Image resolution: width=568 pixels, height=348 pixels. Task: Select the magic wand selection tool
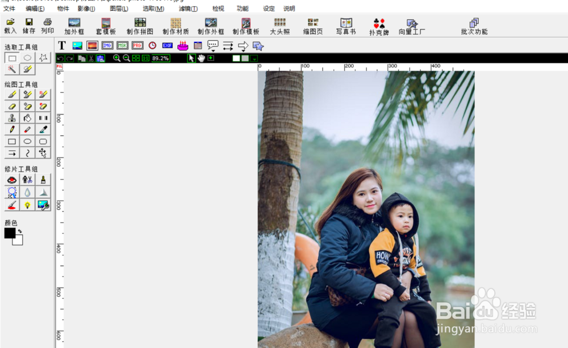tap(12, 69)
